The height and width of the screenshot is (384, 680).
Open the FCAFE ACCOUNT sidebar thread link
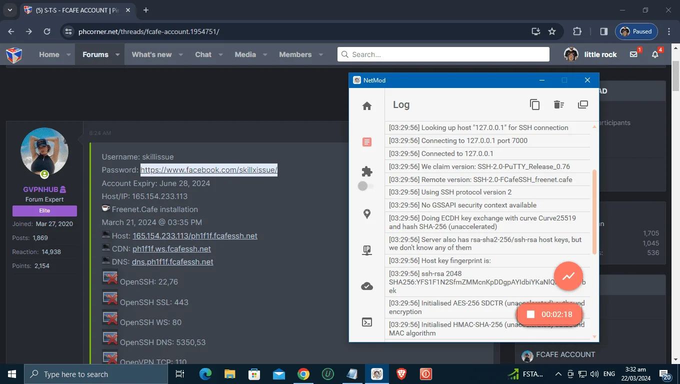pos(565,354)
